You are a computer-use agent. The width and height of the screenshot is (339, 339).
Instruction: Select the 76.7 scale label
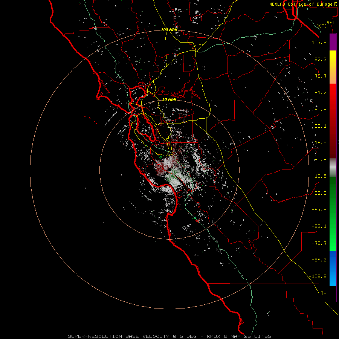321,76
